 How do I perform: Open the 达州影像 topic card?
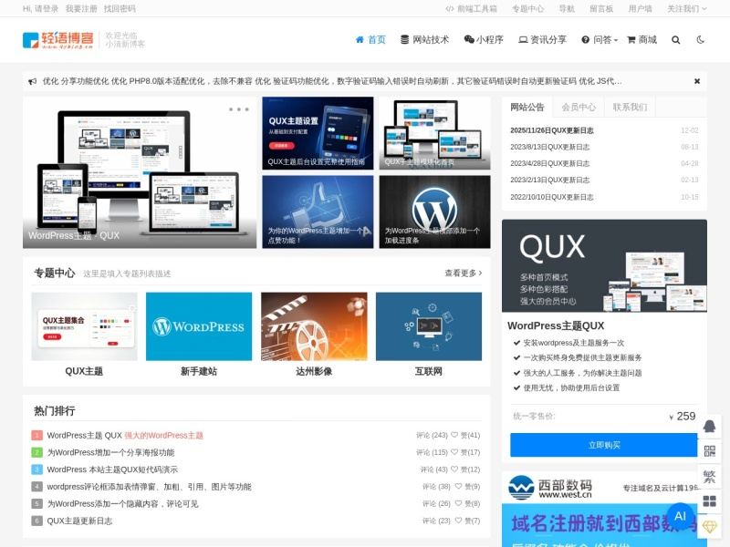pos(314,335)
